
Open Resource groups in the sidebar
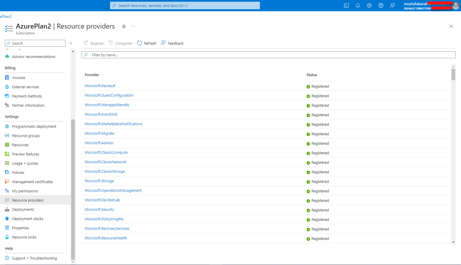(x=26, y=136)
